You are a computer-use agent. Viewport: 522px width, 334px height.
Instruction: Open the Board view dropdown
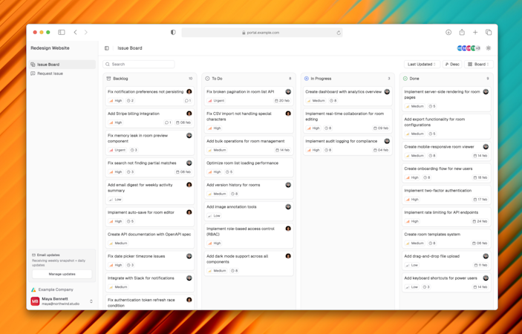(479, 65)
